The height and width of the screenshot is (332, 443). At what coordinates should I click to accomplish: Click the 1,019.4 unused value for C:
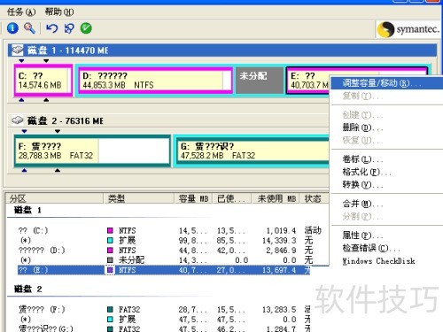coord(281,230)
